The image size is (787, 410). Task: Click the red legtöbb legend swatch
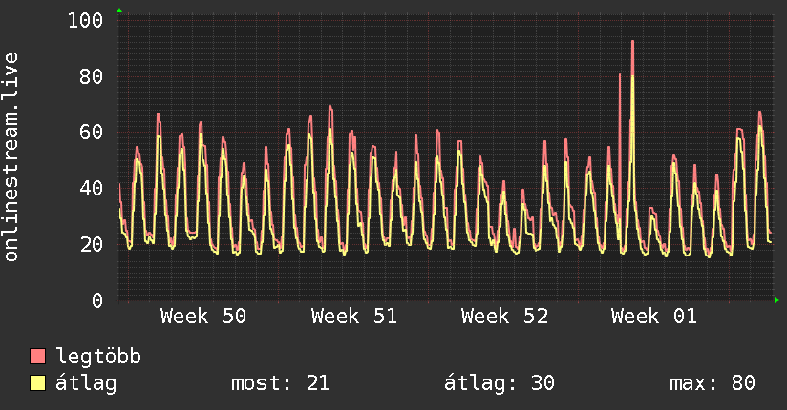(x=38, y=357)
